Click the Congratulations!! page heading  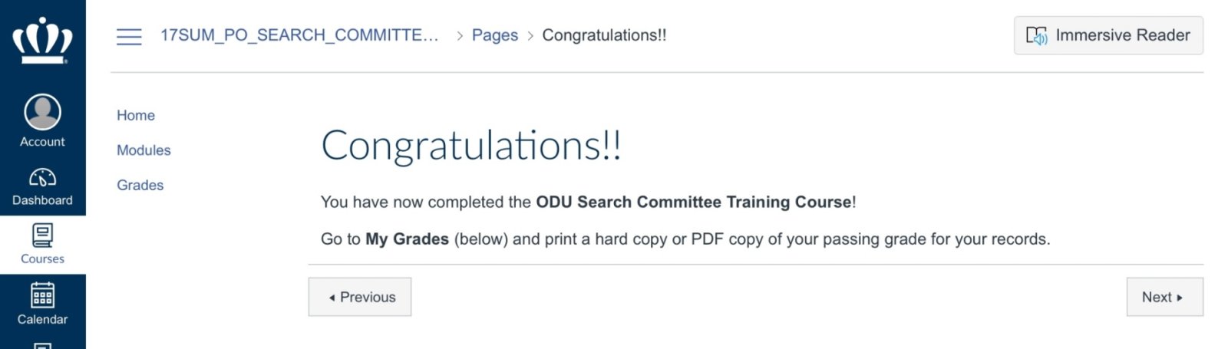coord(470,145)
